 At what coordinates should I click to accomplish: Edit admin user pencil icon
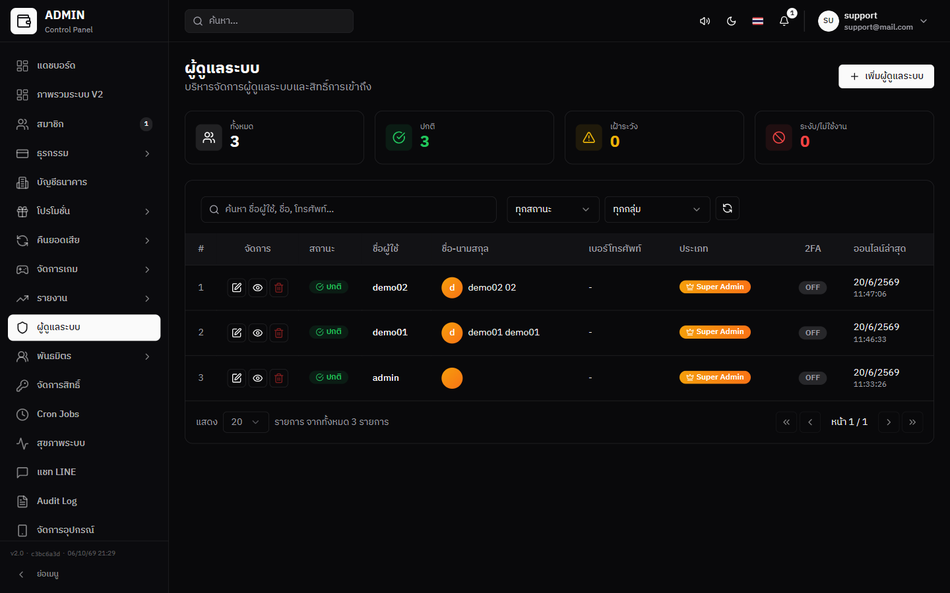[236, 378]
